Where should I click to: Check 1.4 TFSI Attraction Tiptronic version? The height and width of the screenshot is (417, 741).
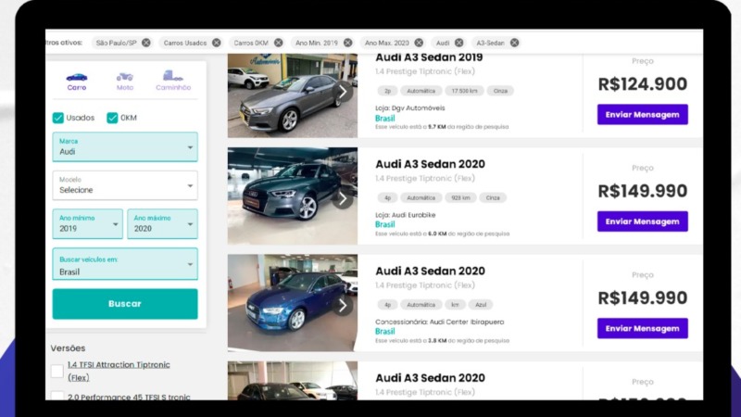(57, 372)
